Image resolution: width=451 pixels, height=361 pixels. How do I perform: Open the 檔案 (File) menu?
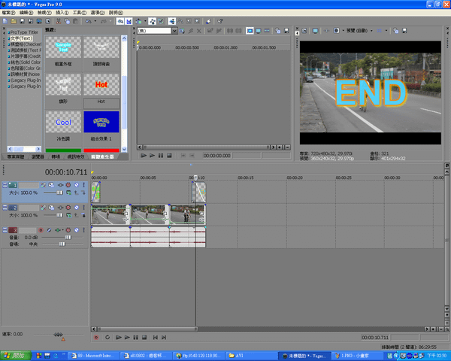click(8, 13)
